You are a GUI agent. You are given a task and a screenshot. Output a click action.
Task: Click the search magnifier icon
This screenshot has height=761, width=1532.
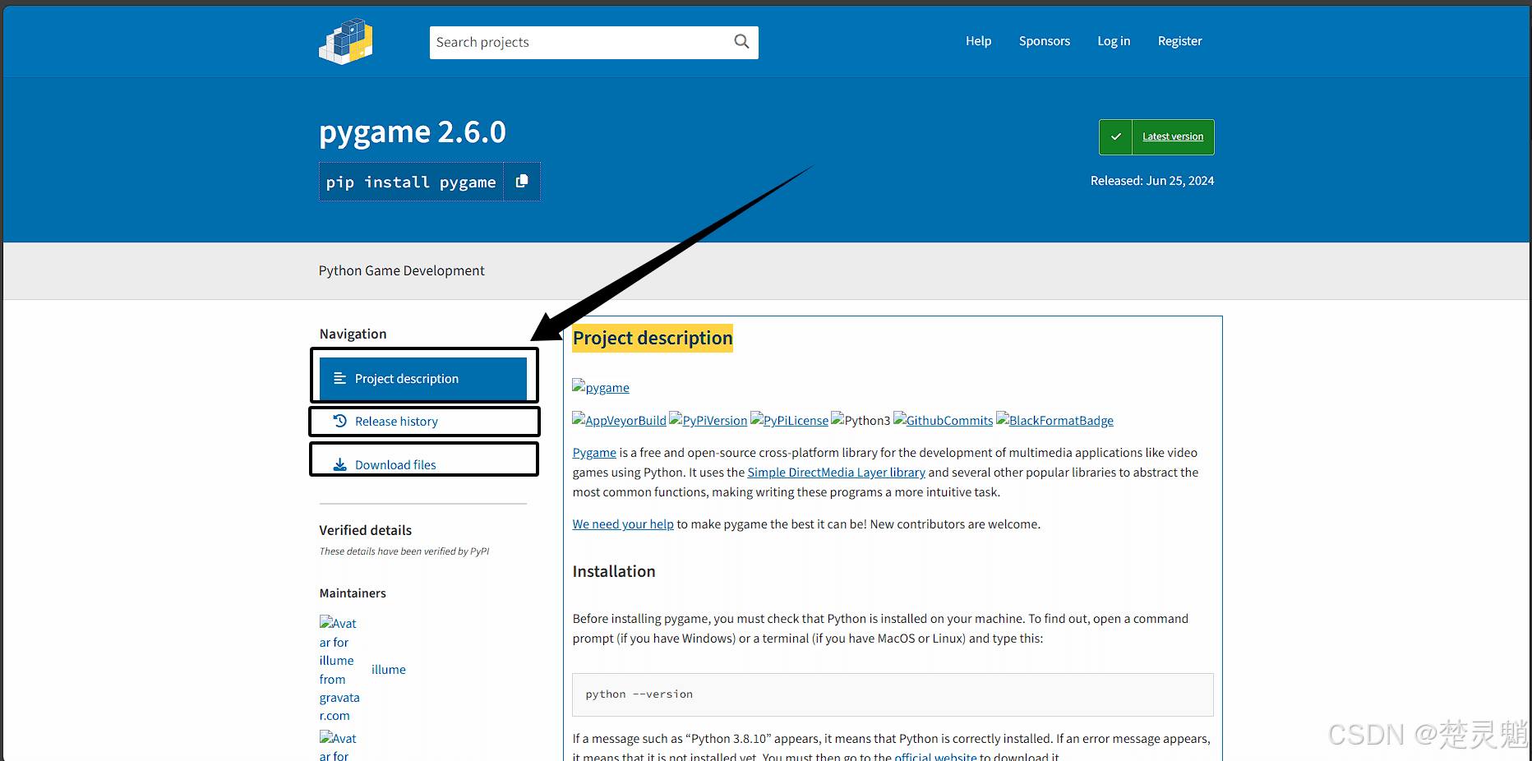[x=741, y=42]
